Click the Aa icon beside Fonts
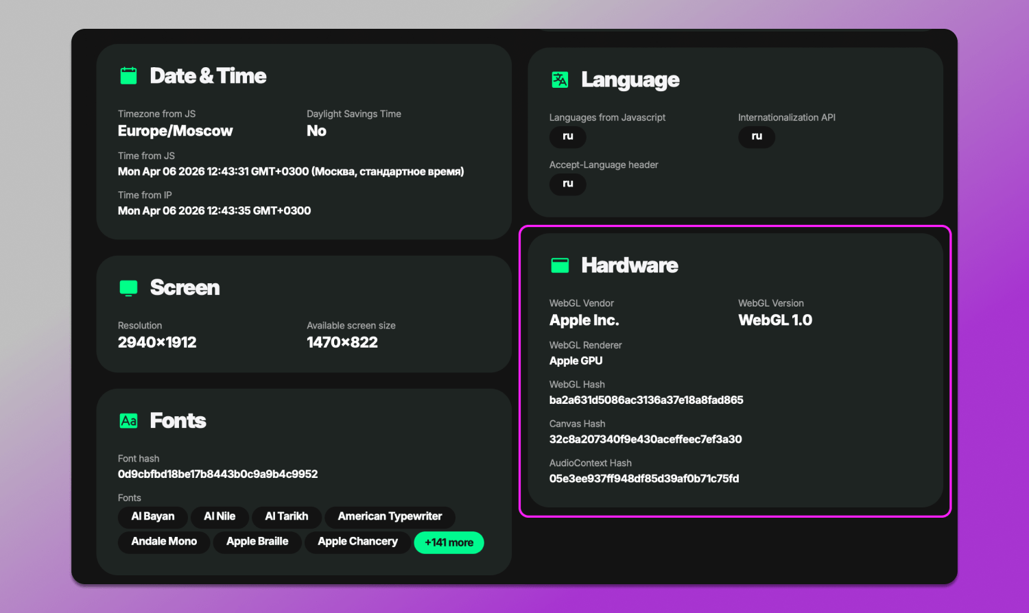Image resolution: width=1029 pixels, height=613 pixels. [x=128, y=420]
